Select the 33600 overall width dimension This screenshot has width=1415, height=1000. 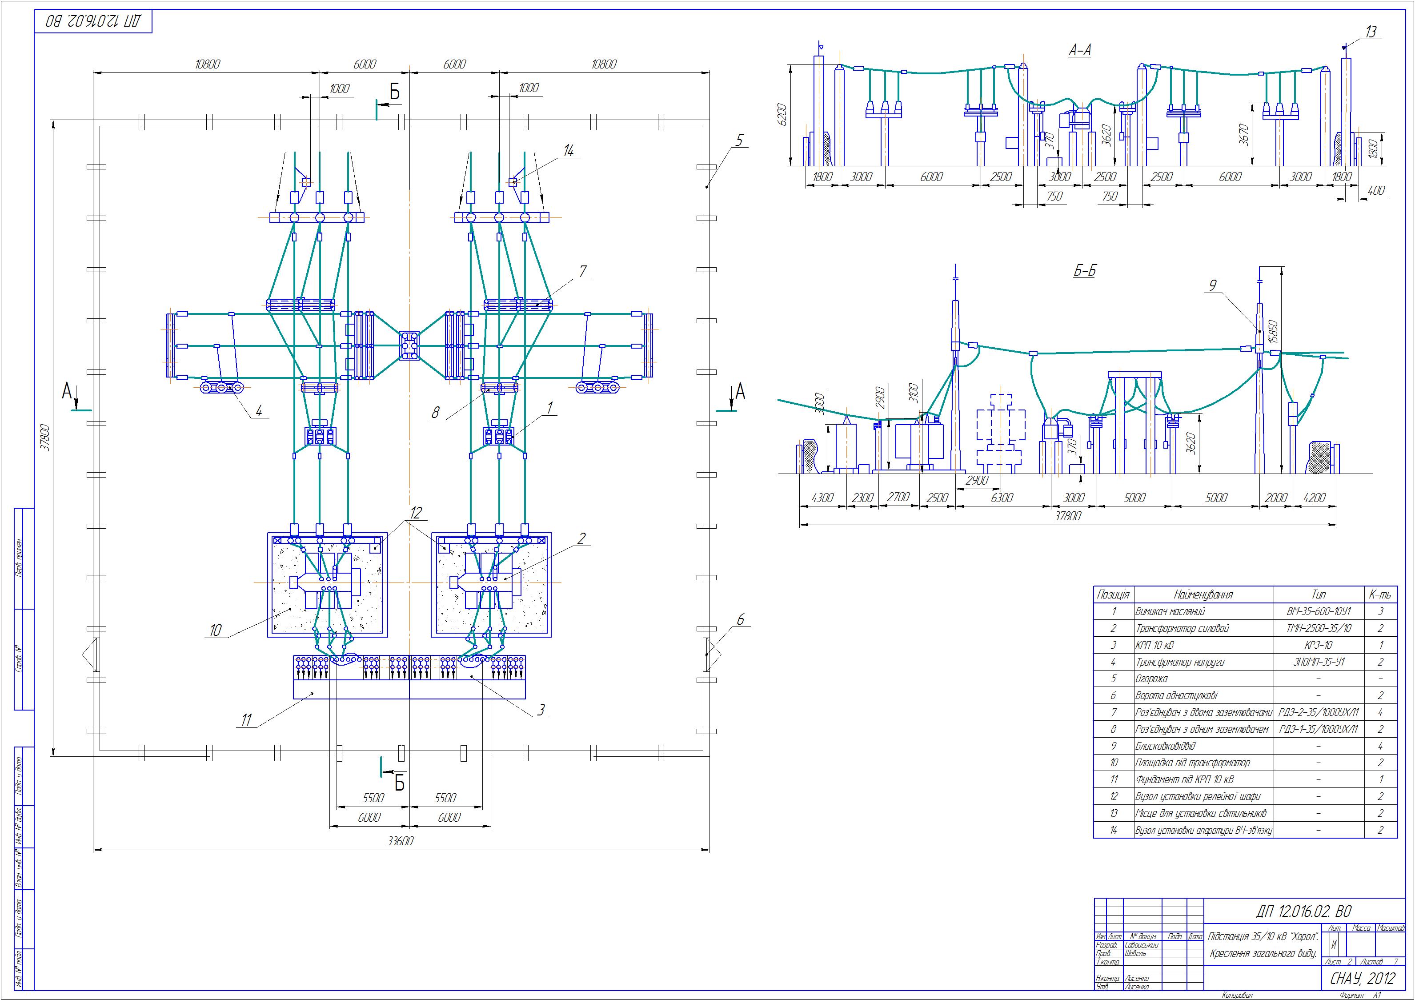[400, 841]
